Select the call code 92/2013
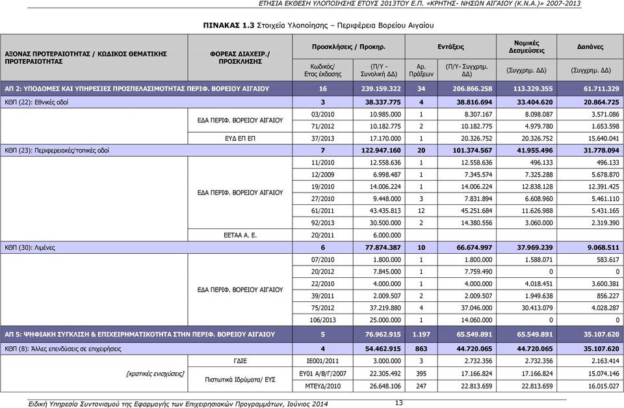This screenshot has width=624, height=408. pyautogui.click(x=323, y=223)
